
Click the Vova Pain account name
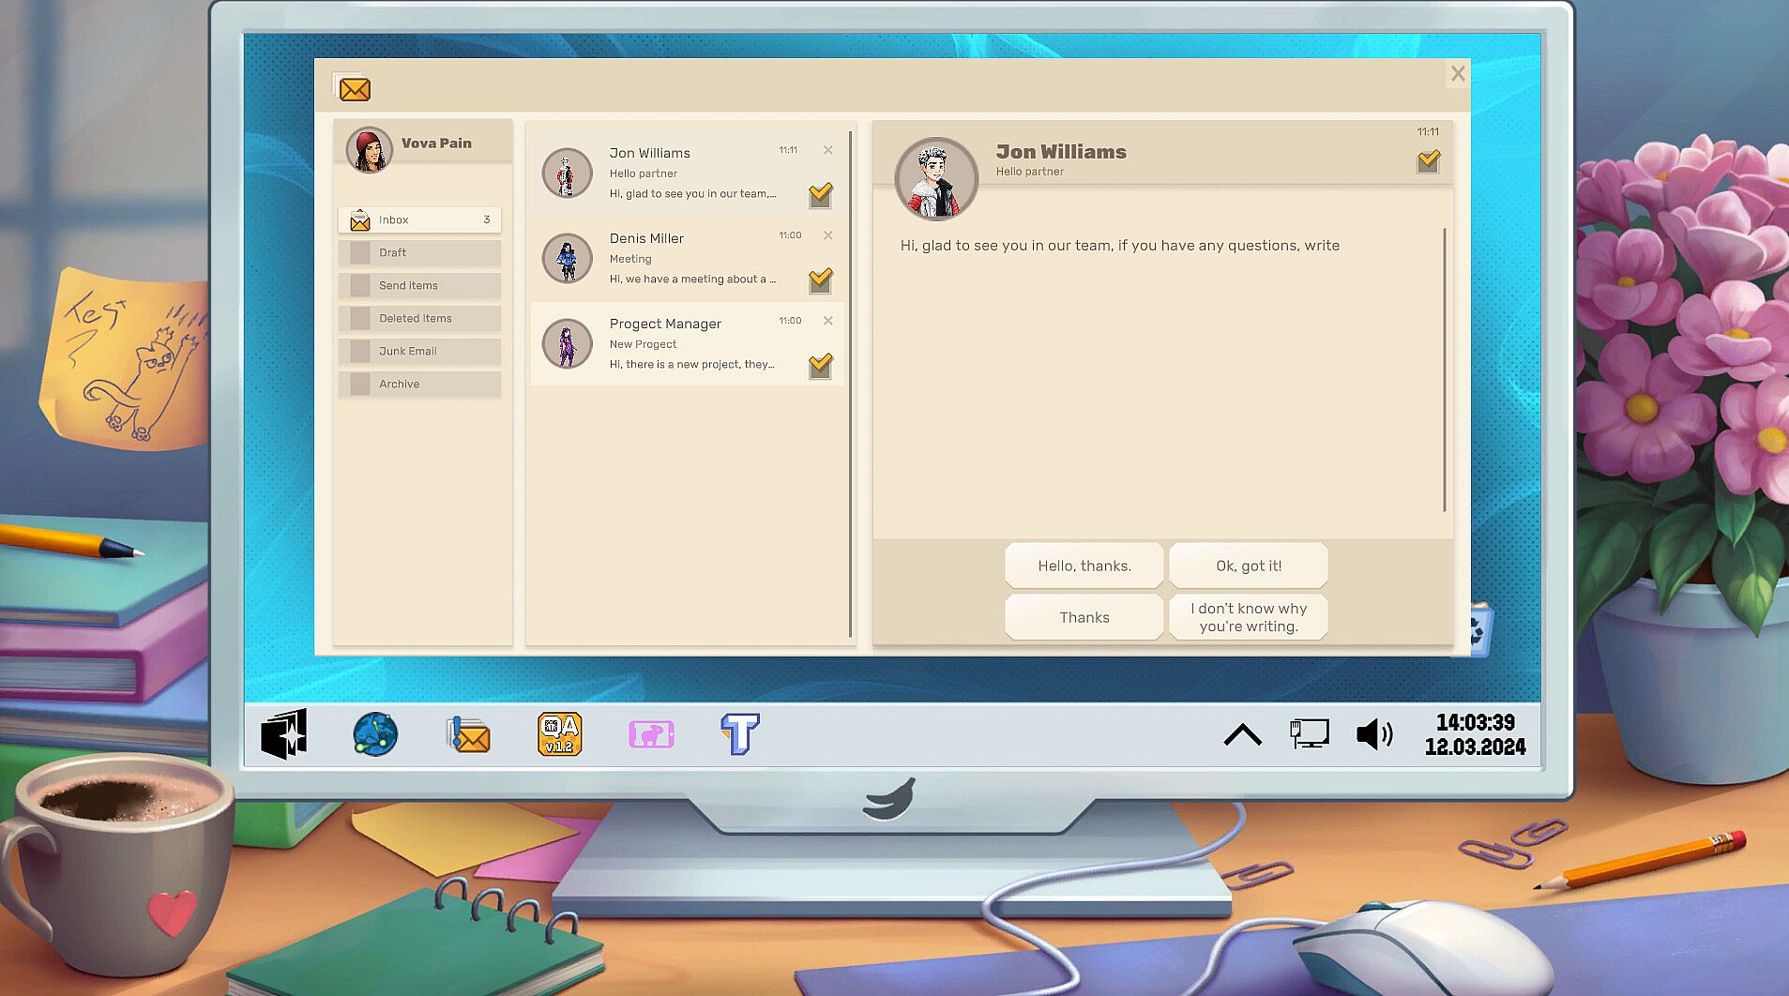point(436,143)
